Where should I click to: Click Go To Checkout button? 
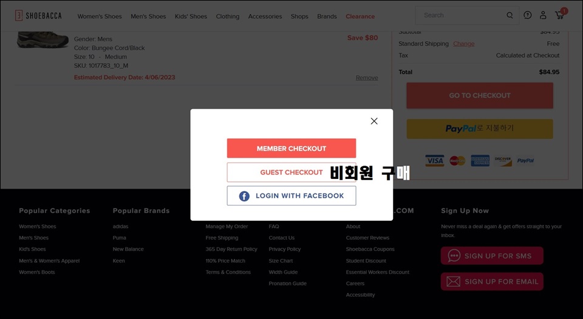[480, 95]
